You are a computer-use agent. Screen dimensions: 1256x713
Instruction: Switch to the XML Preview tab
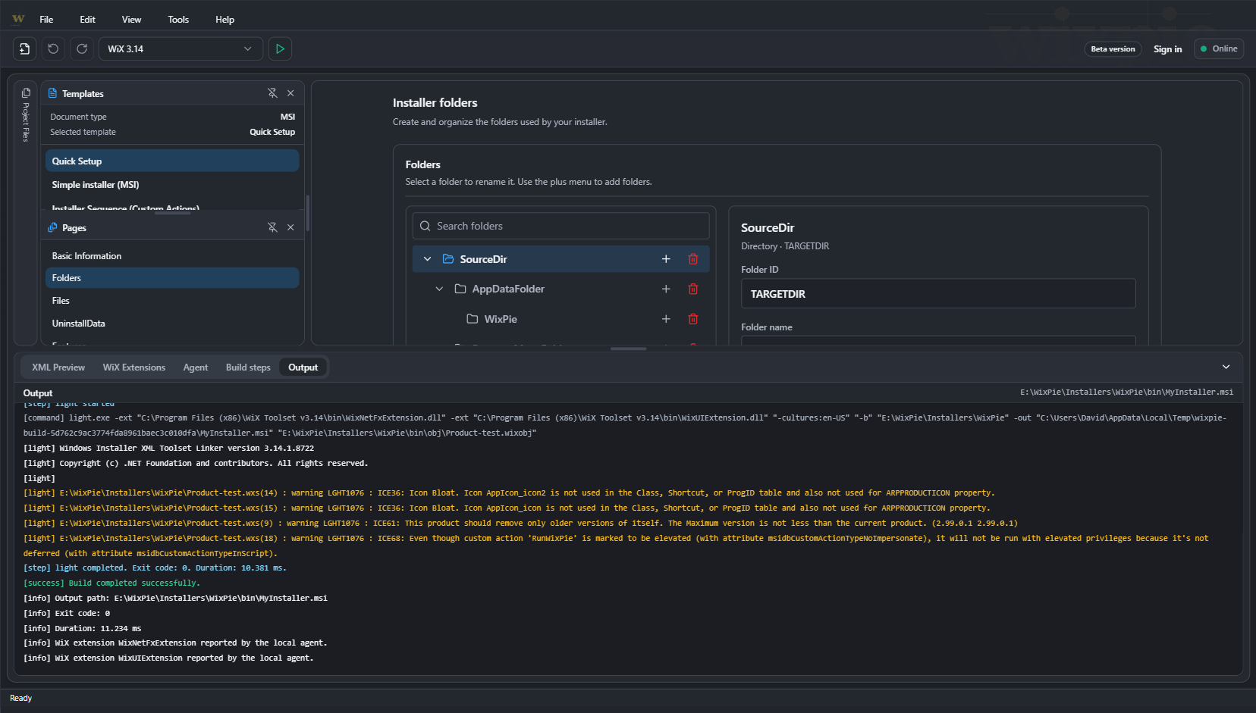[58, 367]
